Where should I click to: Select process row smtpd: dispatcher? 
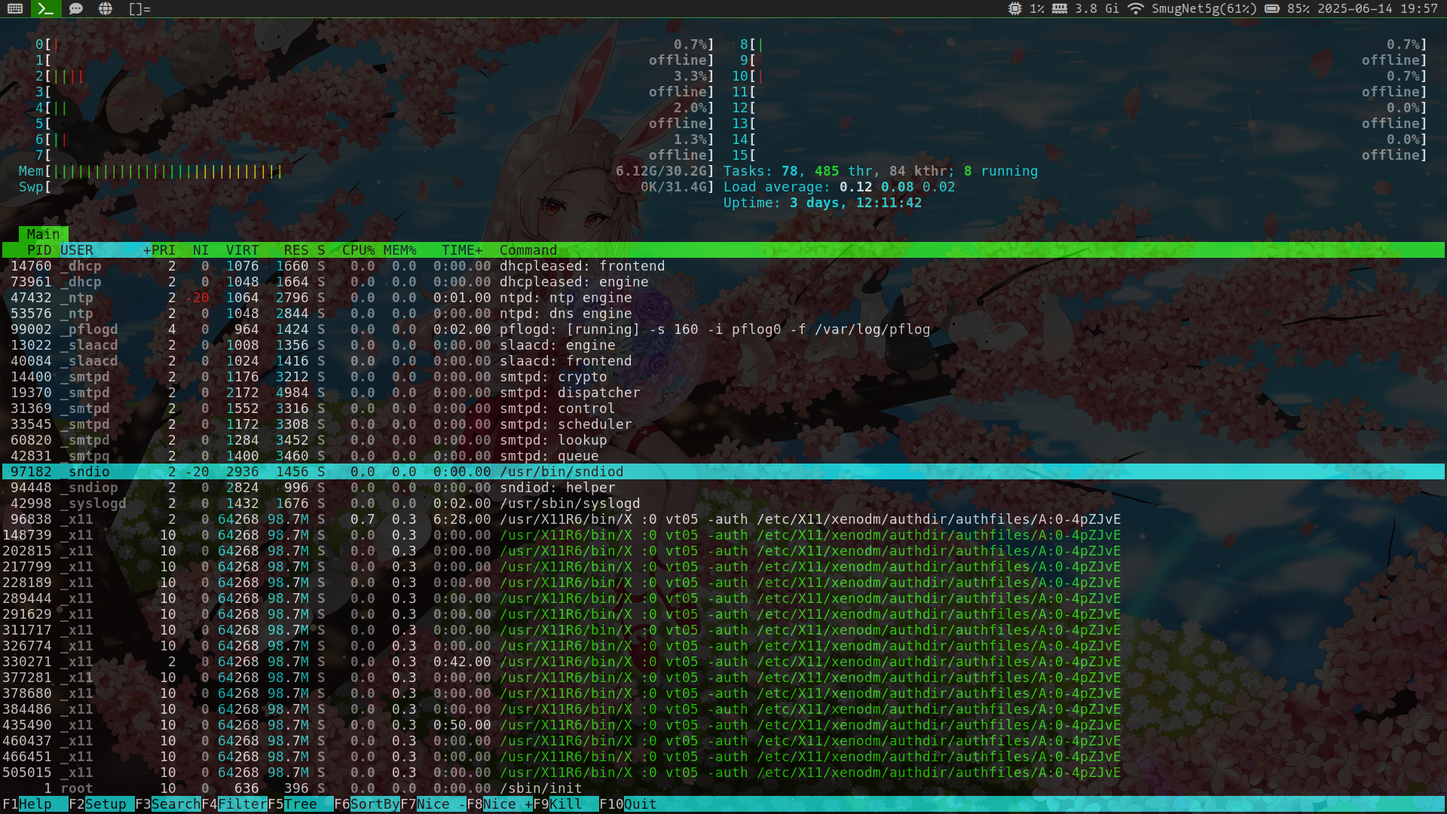pos(723,393)
